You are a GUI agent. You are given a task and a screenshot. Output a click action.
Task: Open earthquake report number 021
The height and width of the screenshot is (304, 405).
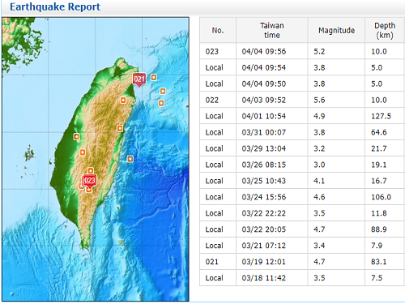click(x=211, y=262)
